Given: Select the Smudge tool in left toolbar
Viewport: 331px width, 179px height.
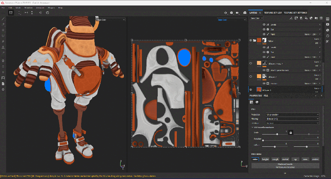Looking at the screenshot, I should pyautogui.click(x=3, y=42).
